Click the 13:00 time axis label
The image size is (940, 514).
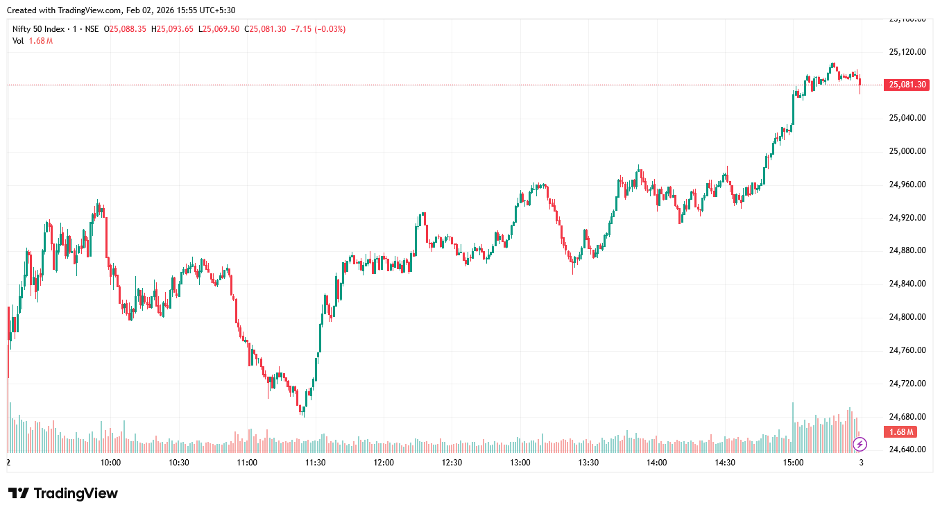520,463
